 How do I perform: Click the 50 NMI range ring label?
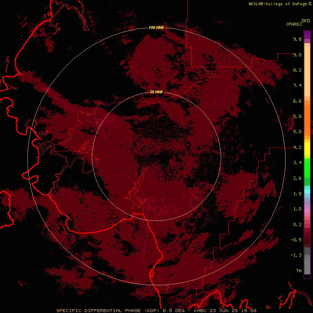156,92
